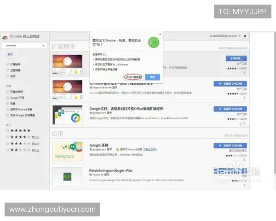Click the Chrome Web Store logo icon
276x221 pixels.
(5, 37)
